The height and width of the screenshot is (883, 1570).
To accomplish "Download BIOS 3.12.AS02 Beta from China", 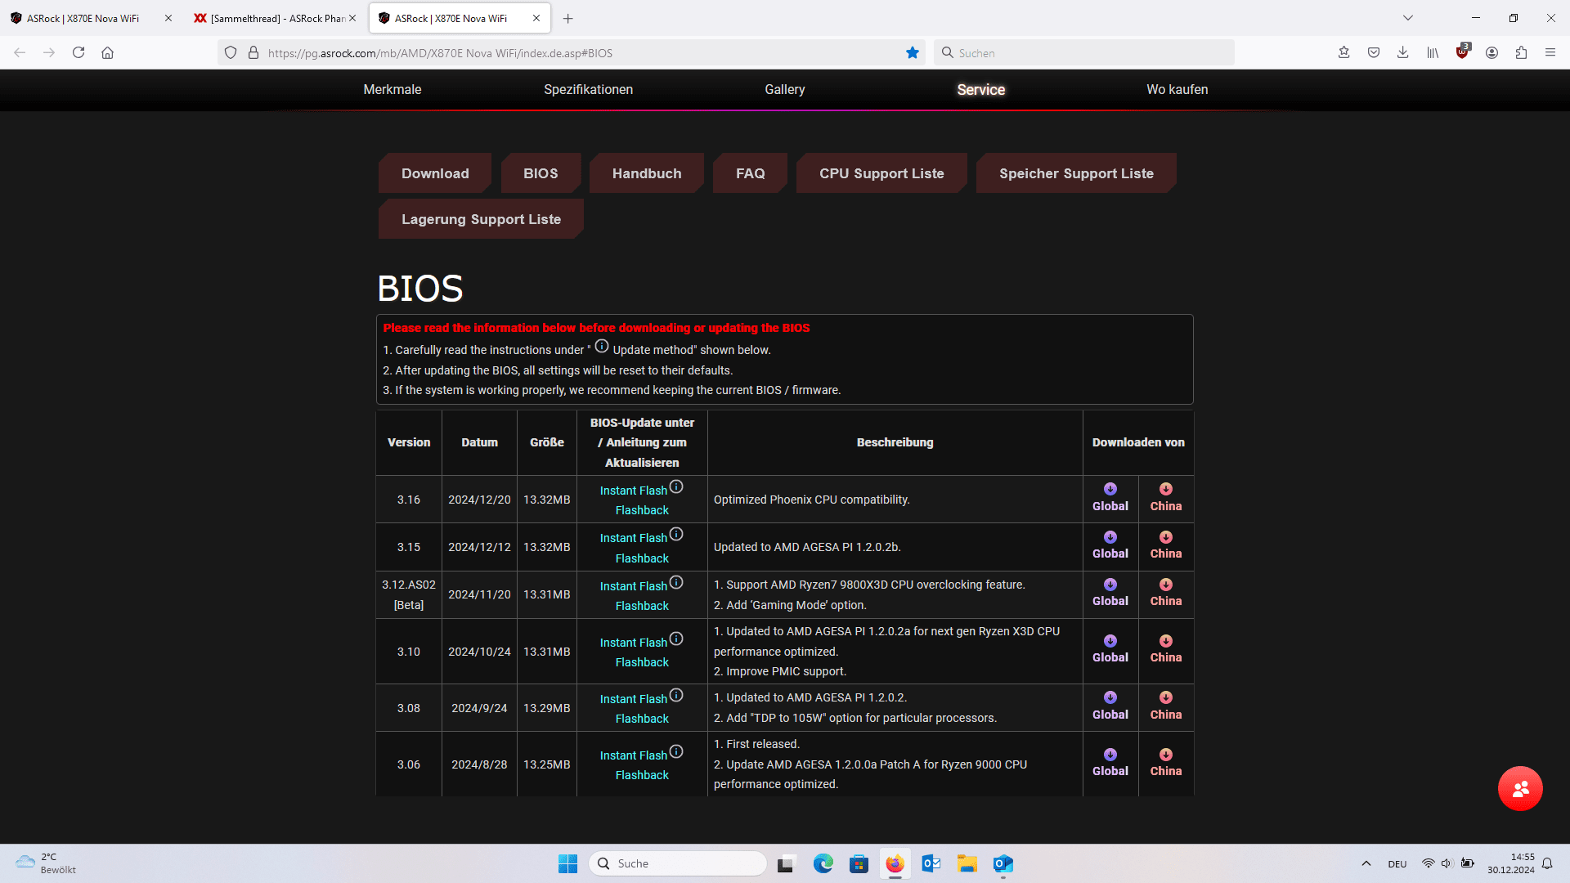I will pos(1165,593).
